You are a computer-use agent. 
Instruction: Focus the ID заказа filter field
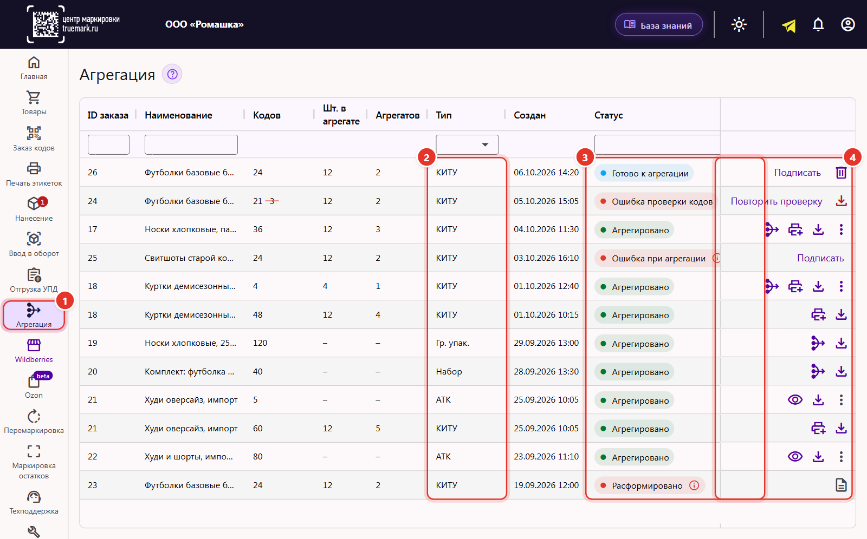[x=108, y=144]
